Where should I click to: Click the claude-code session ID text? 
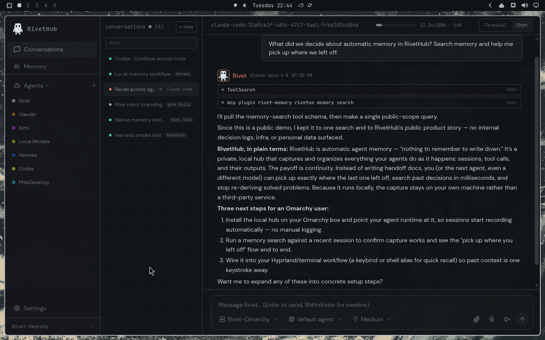tap(285, 25)
